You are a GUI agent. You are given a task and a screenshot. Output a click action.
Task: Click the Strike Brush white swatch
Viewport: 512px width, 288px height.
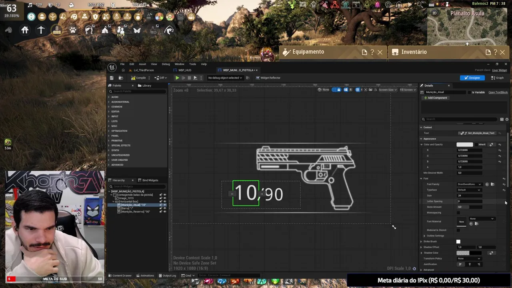pyautogui.click(x=458, y=242)
